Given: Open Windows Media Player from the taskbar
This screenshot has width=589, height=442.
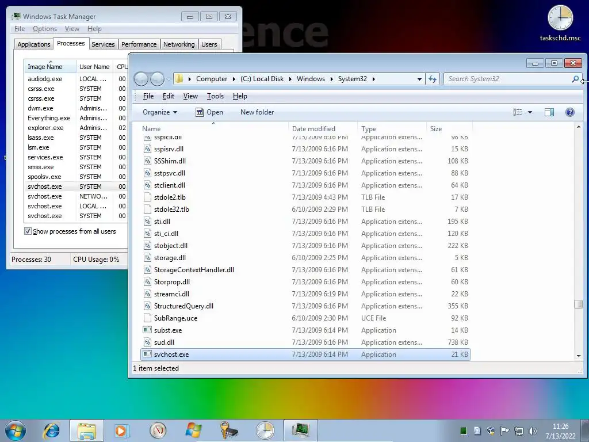Looking at the screenshot, I should (122, 430).
